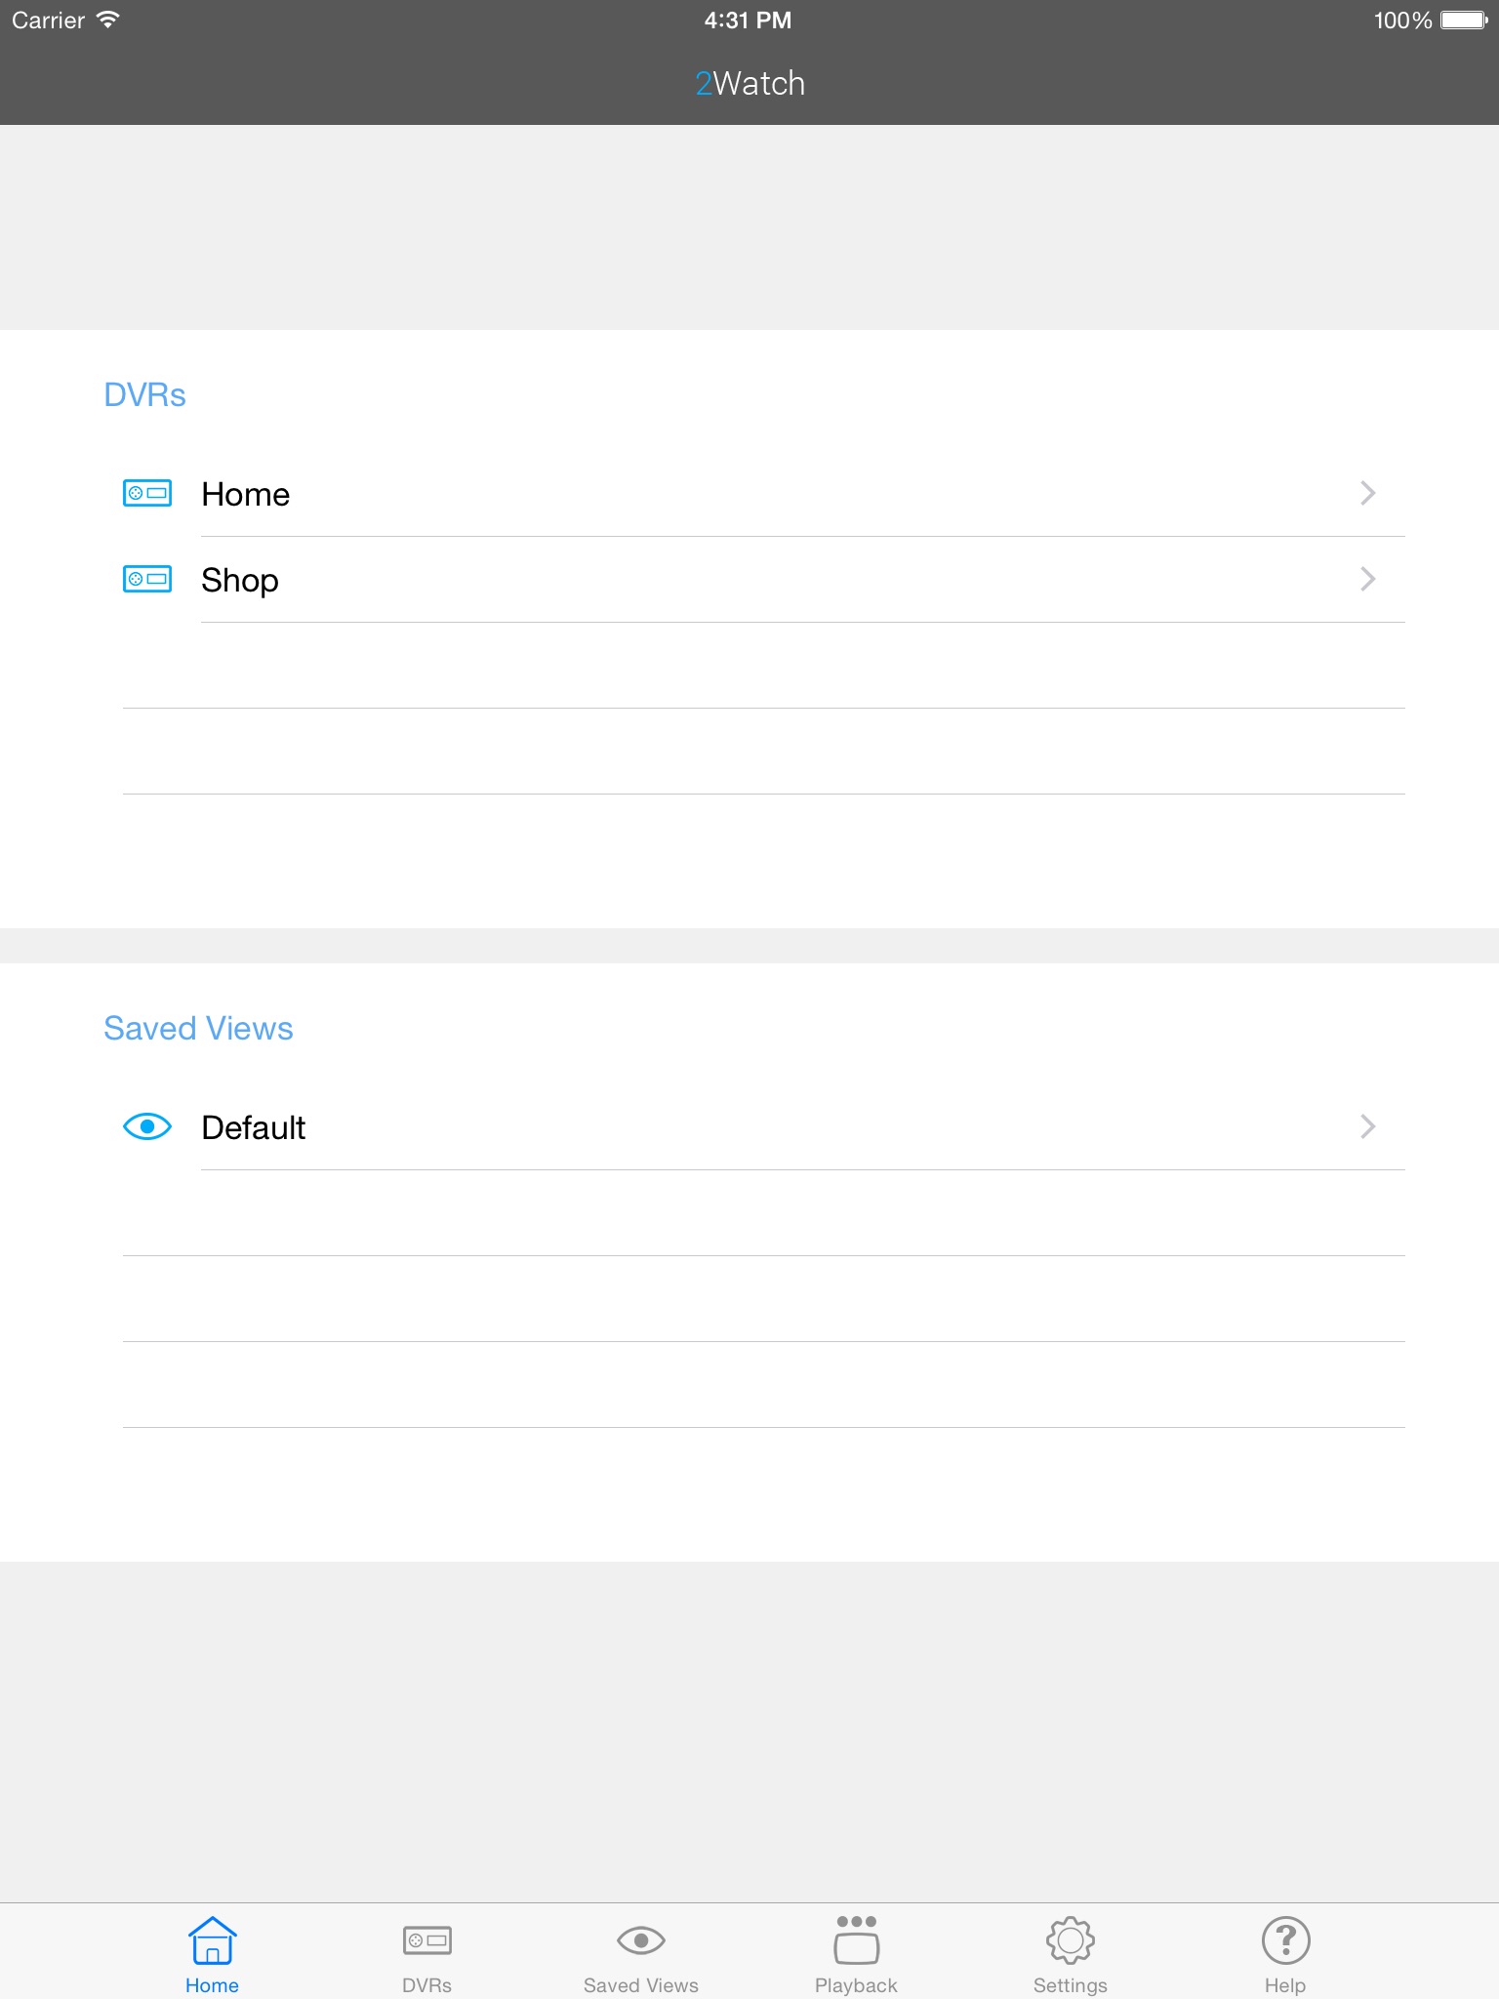The width and height of the screenshot is (1499, 1999).
Task: Click the DVR device icon beside Home
Action: click(147, 493)
